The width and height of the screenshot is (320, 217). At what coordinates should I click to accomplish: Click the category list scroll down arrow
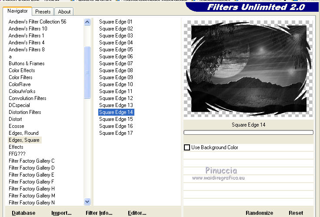[x=87, y=202]
